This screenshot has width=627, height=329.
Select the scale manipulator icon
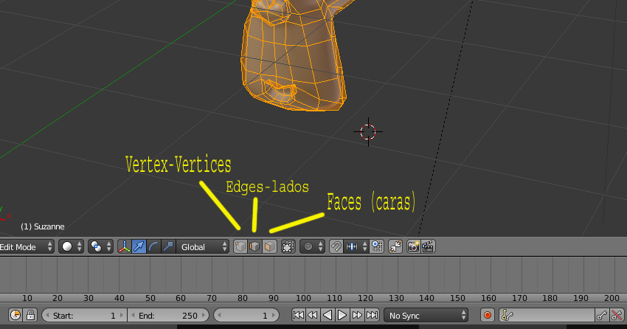(x=168, y=246)
